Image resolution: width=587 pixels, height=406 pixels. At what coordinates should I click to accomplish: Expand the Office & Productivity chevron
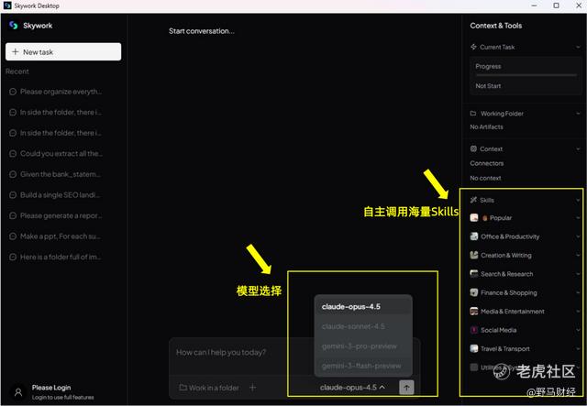[x=578, y=236]
